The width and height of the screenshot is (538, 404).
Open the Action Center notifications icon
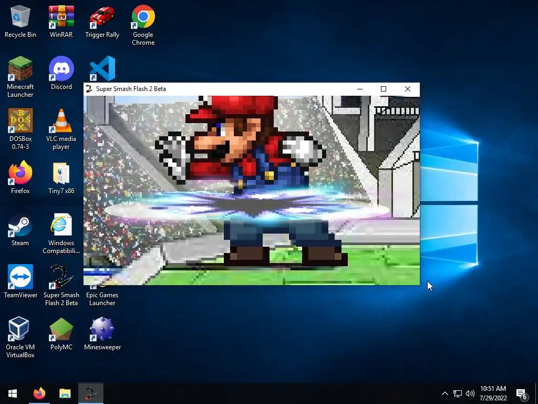click(x=522, y=394)
